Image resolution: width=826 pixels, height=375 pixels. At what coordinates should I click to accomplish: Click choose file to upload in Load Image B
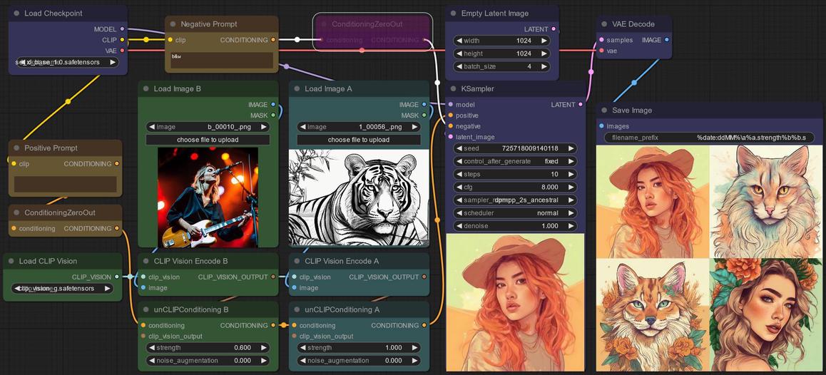(208, 140)
